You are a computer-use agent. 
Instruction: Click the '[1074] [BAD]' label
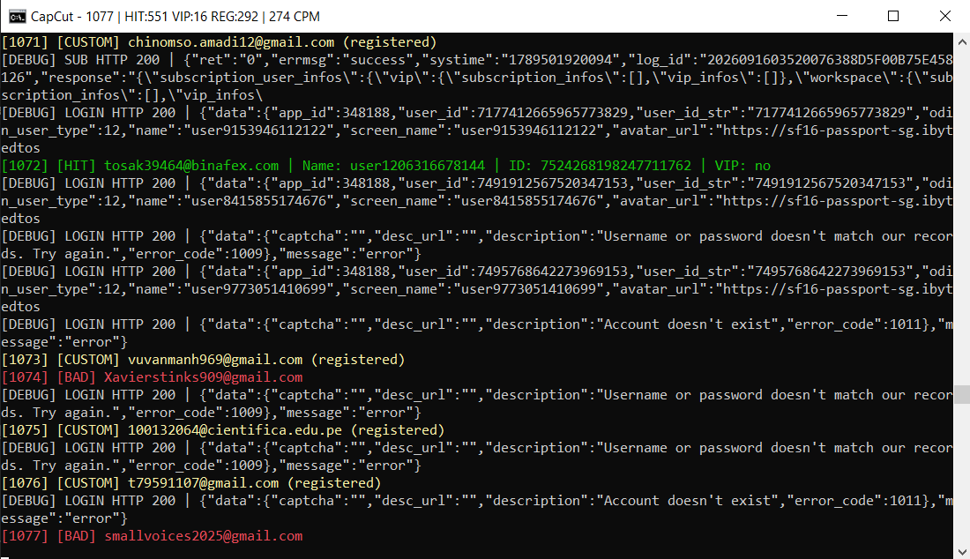point(48,377)
